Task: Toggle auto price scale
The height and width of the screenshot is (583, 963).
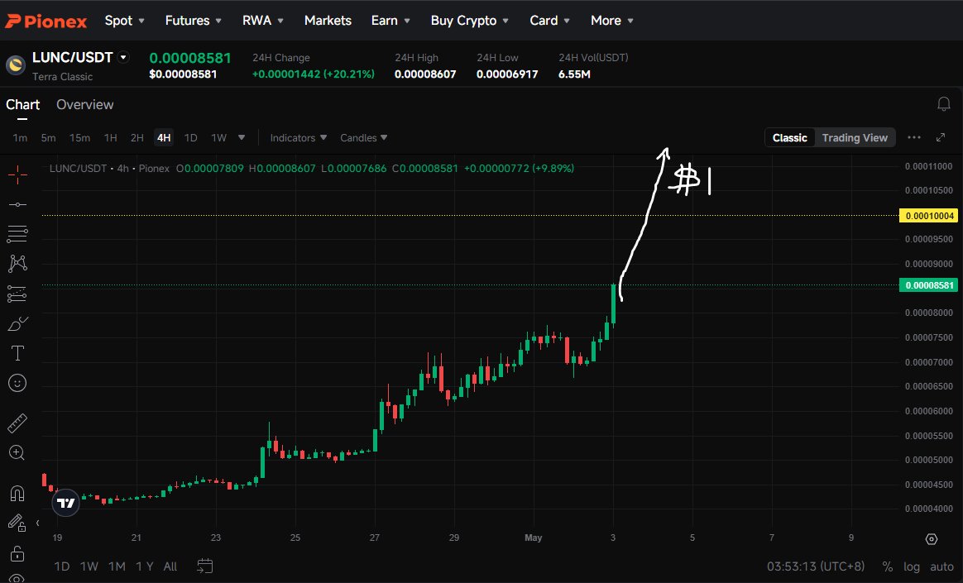Action: [x=942, y=566]
